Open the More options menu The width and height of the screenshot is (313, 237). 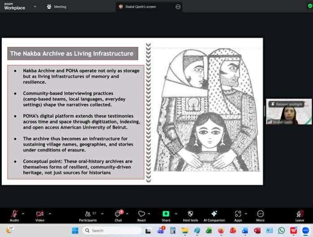[260, 214]
